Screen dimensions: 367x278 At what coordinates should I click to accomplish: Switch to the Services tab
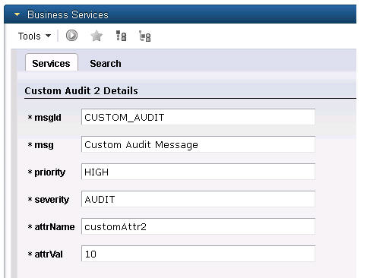[51, 63]
